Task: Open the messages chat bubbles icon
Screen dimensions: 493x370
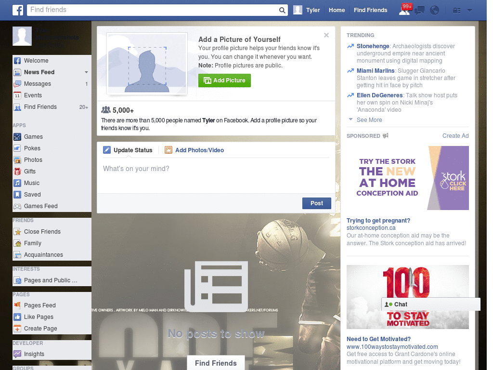Action: pyautogui.click(x=419, y=11)
